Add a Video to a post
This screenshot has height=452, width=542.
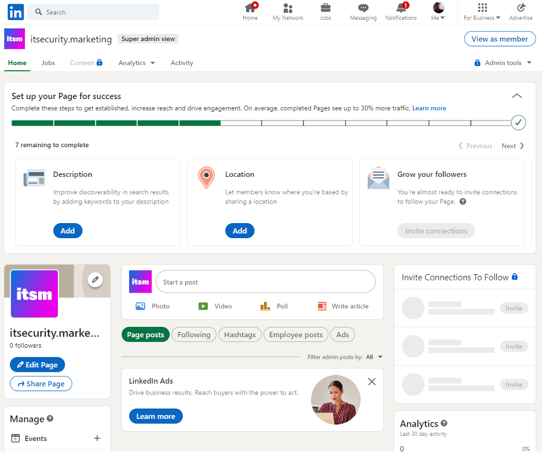pos(215,306)
